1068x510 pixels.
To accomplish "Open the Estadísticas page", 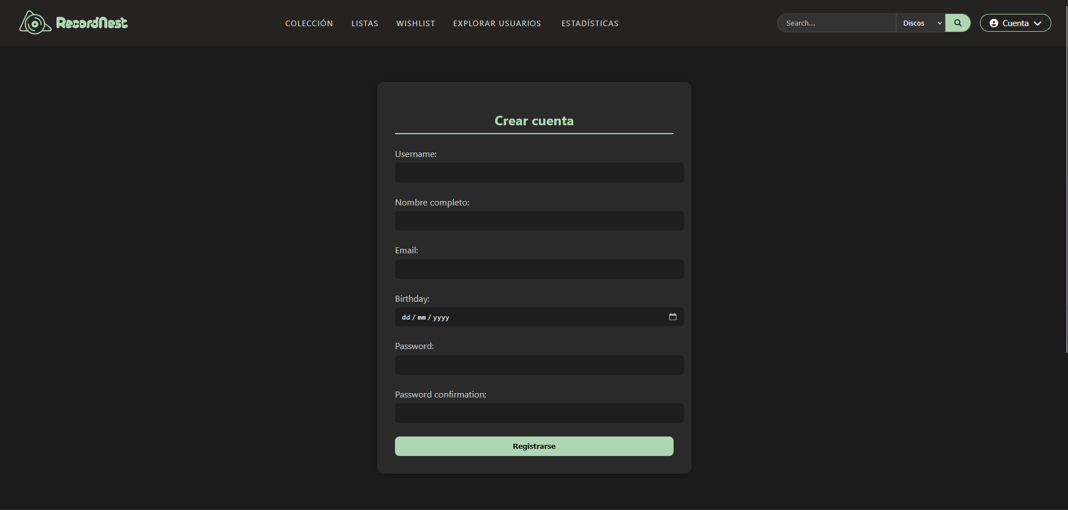I will [x=590, y=23].
